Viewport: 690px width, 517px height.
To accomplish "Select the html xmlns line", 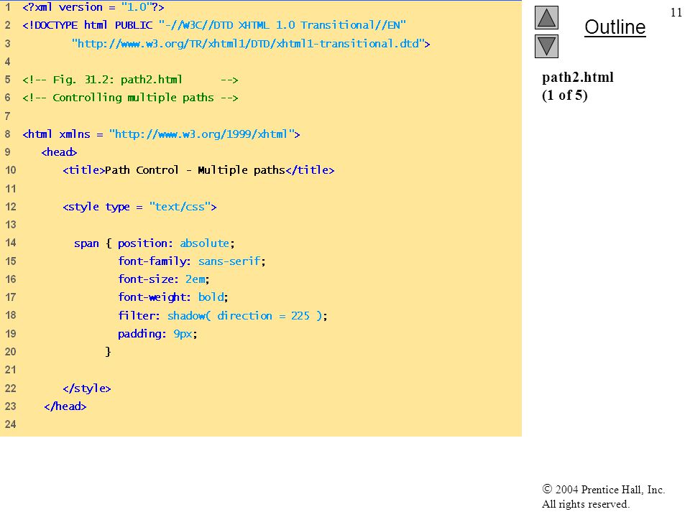I will (161, 134).
